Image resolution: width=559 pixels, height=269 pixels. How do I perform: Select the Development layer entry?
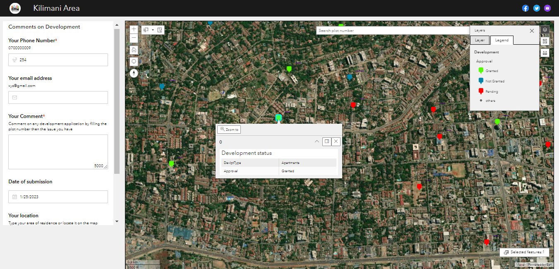pyautogui.click(x=486, y=52)
